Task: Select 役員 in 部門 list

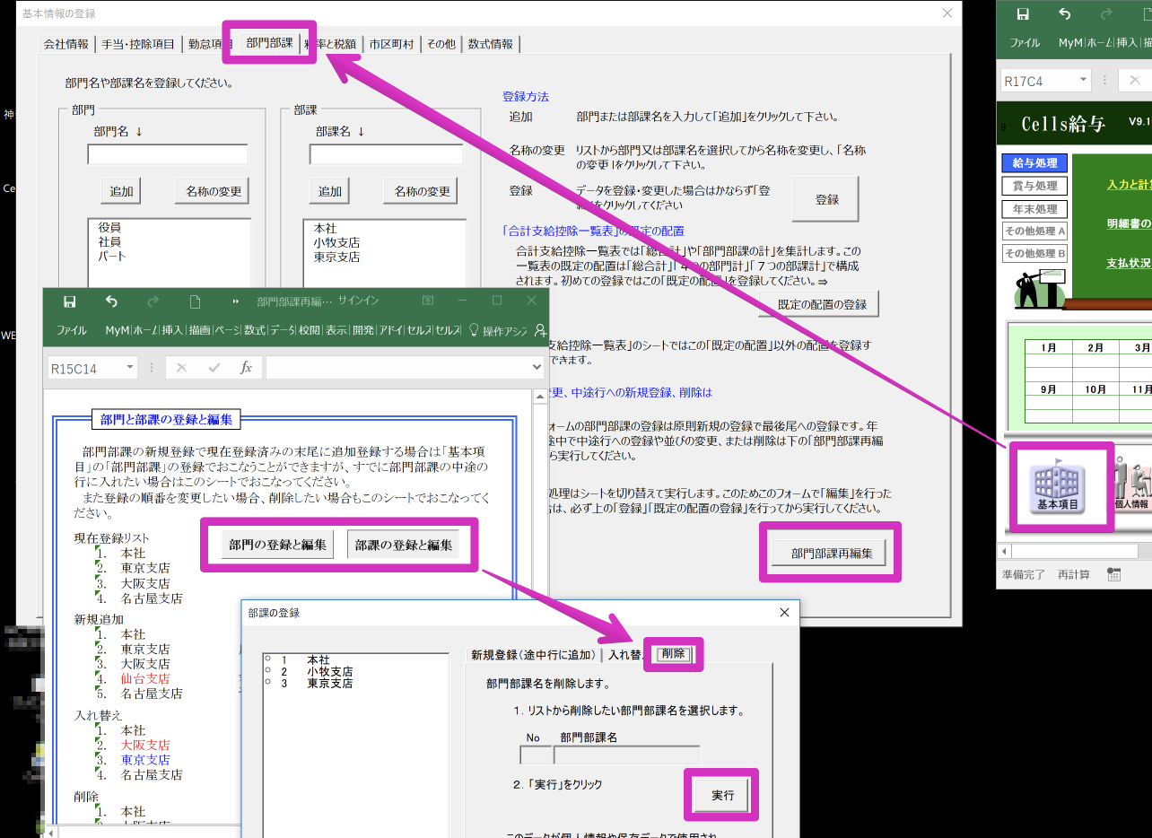Action: (x=109, y=229)
